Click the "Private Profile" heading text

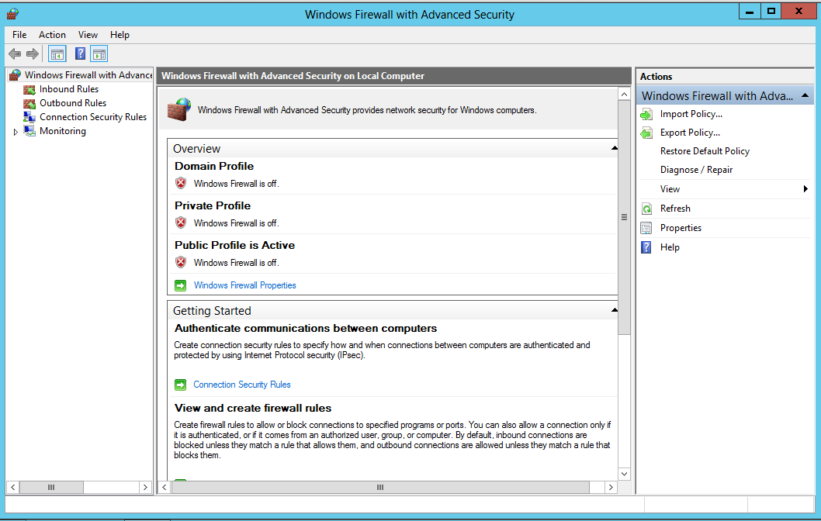click(213, 206)
